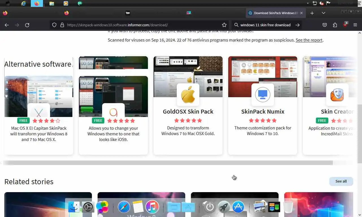362x217 pixels.
Task: Switch to the Download SkinPack Windows10 tab
Action: (276, 13)
